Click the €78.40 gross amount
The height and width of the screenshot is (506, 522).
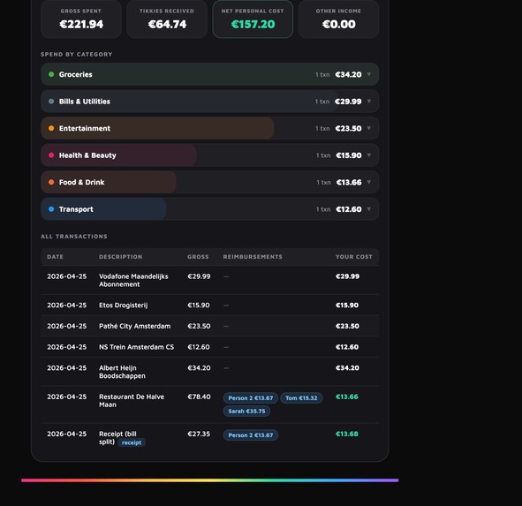[x=199, y=396]
